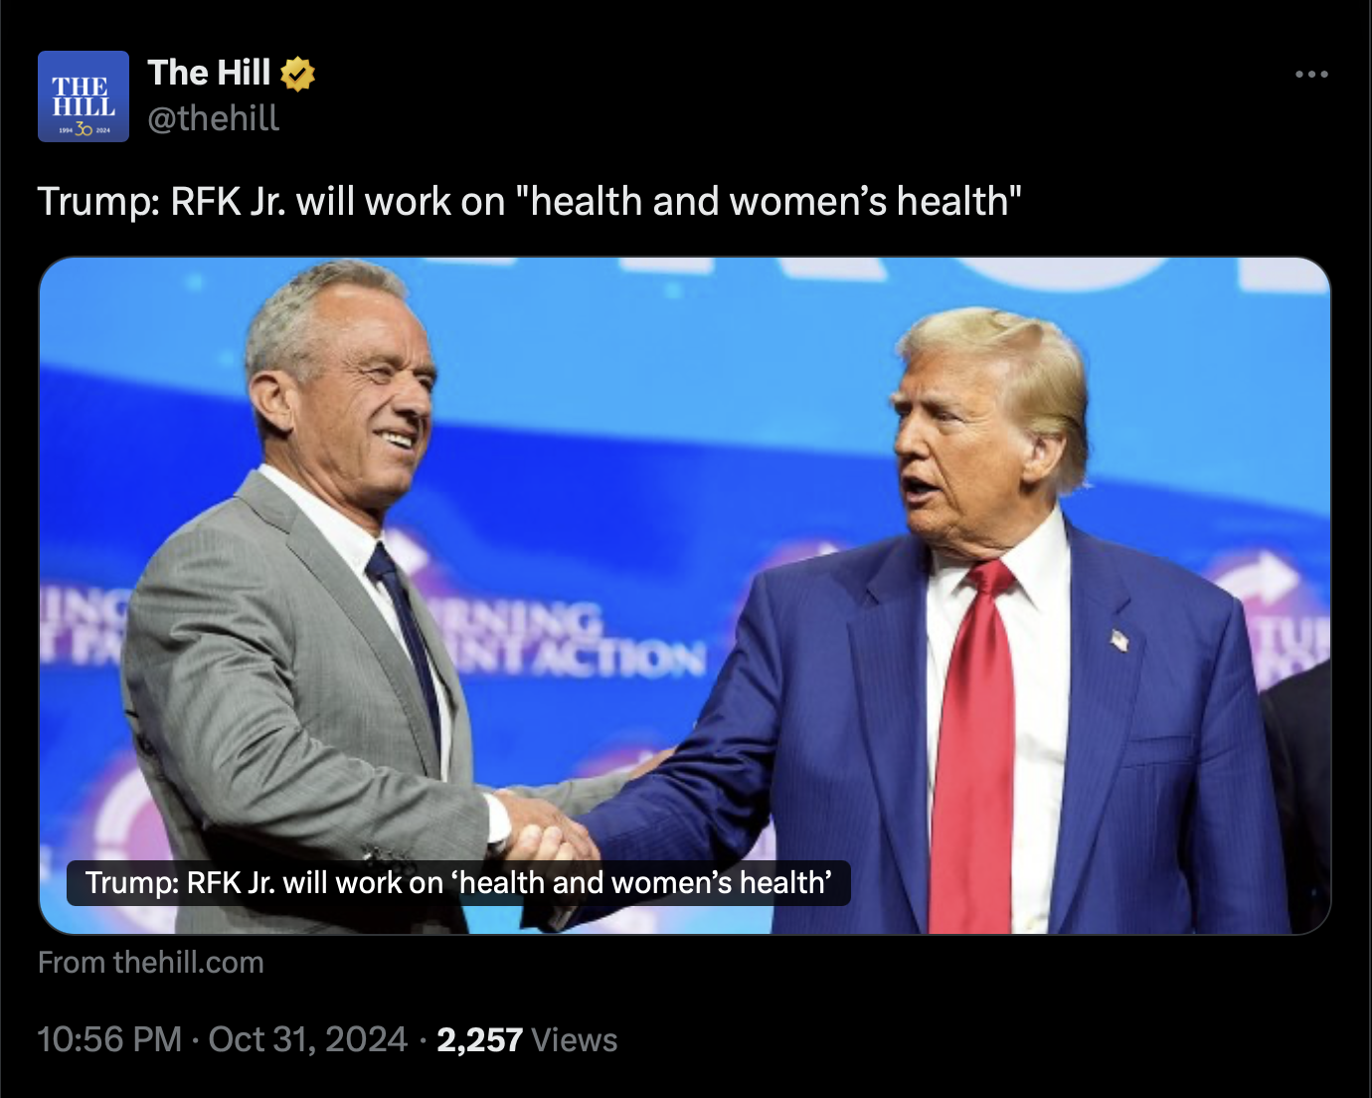Open the @thehill handle
Image resolution: width=1372 pixels, height=1098 pixels.
coord(214,118)
